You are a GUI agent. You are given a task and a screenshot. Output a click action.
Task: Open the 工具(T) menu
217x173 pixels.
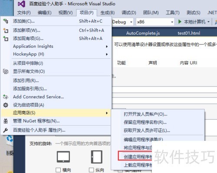173,13
